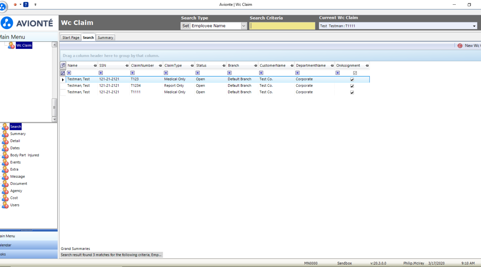481x267 pixels.
Task: Open the Search Type dropdown arrow
Action: [243, 26]
